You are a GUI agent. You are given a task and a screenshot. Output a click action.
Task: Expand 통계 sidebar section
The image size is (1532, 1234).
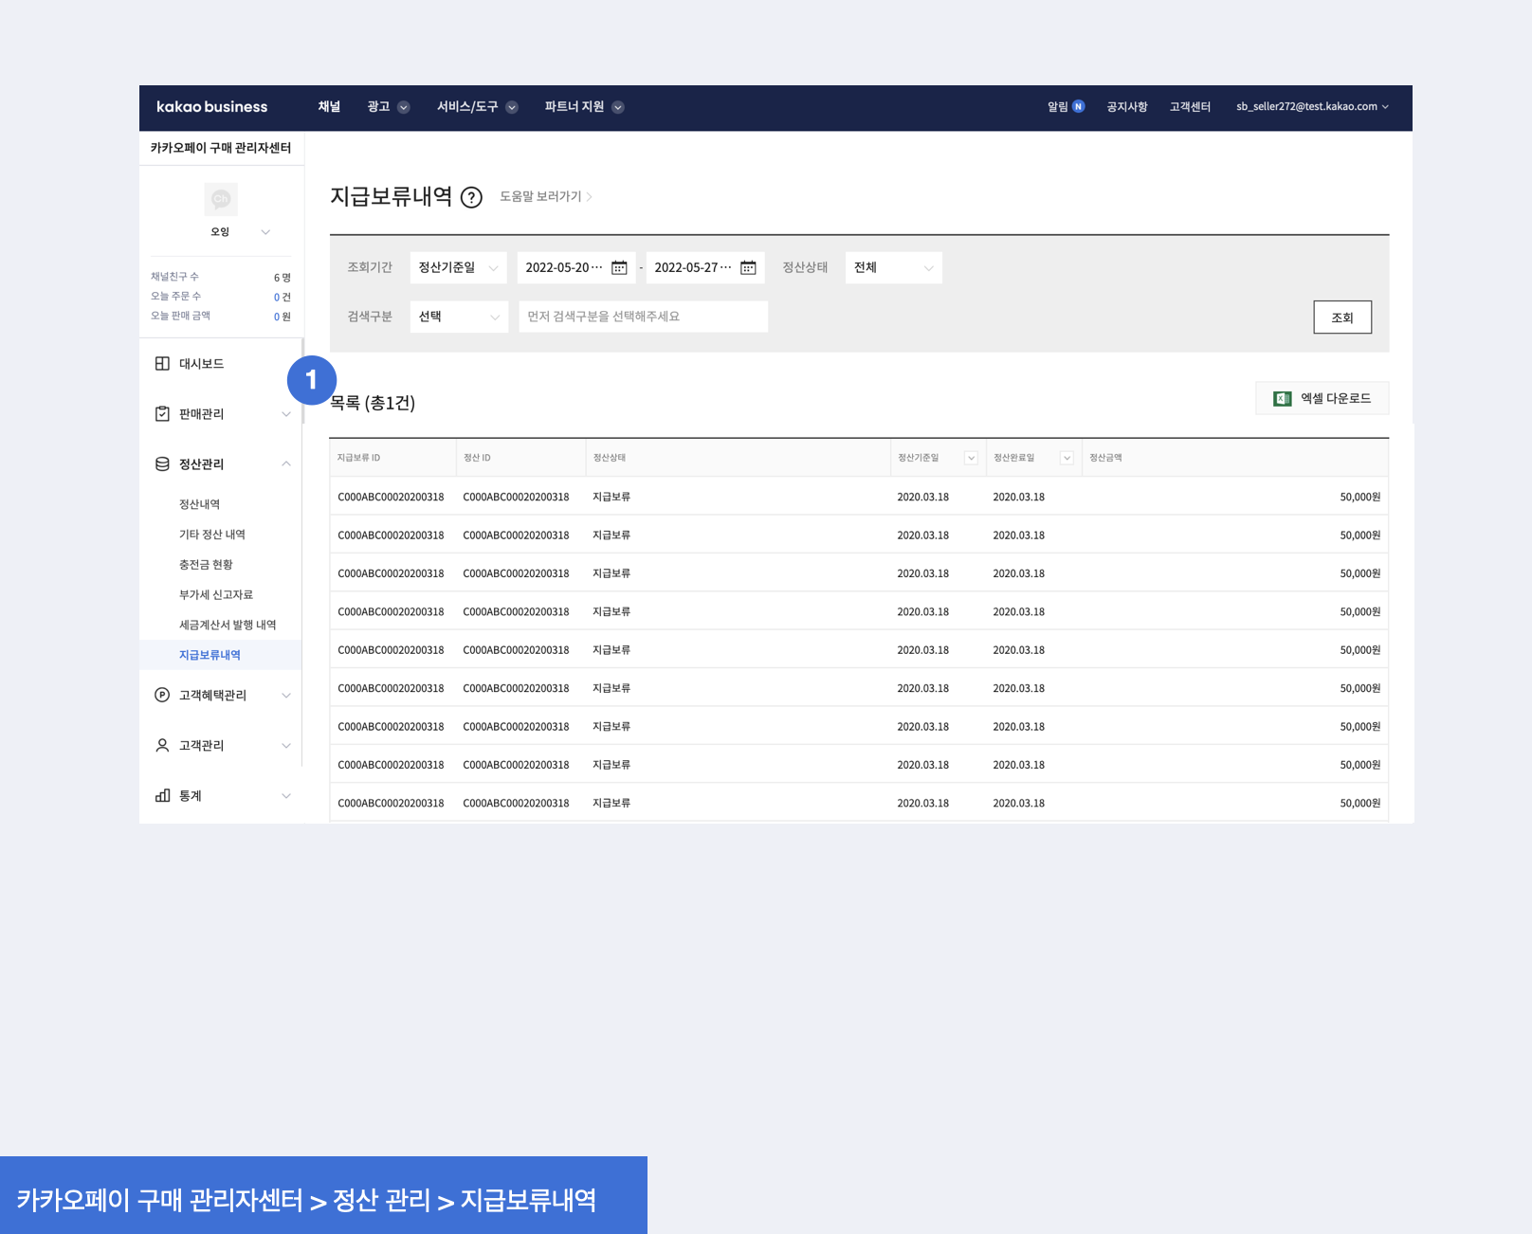point(286,795)
